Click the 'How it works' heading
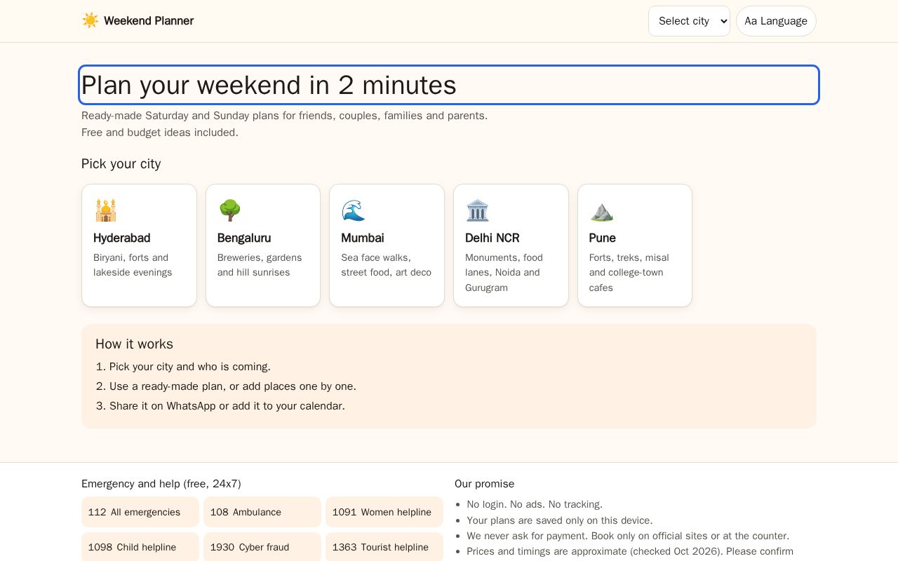The image size is (898, 561). (135, 344)
